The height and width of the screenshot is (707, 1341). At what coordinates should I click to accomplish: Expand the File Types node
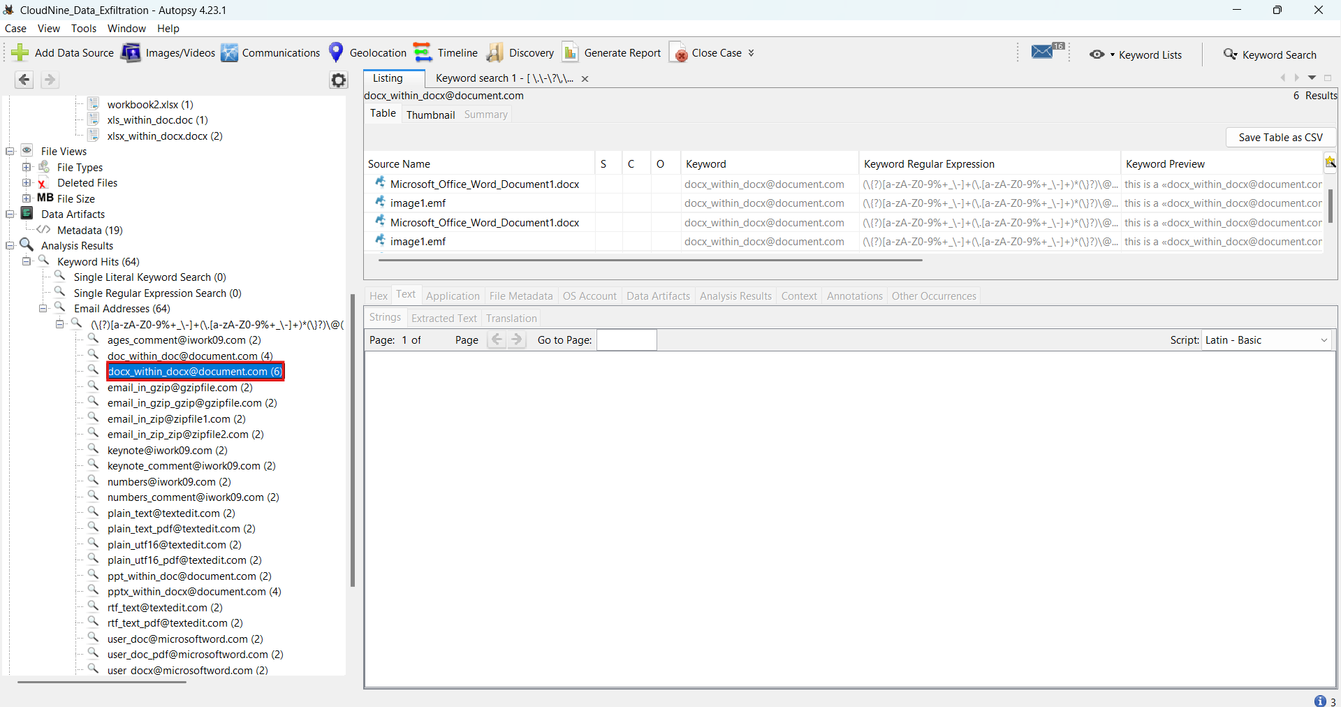click(x=27, y=167)
